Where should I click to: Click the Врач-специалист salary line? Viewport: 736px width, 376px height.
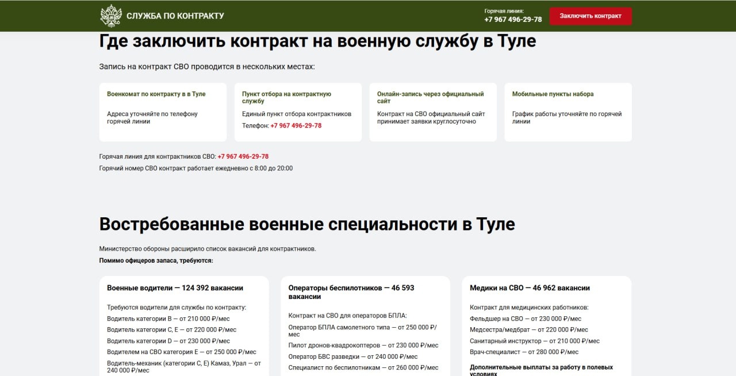click(x=524, y=352)
